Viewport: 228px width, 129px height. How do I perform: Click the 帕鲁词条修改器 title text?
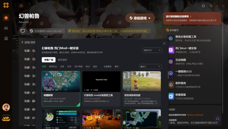click(132, 95)
